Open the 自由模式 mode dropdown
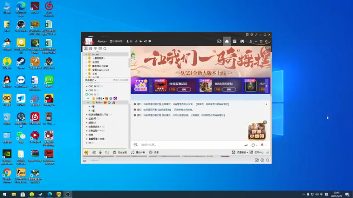This screenshot has height=198, width=353. pos(90,80)
